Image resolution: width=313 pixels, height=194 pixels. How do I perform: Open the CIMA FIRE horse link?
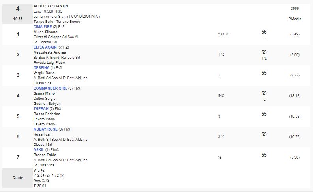43,26
